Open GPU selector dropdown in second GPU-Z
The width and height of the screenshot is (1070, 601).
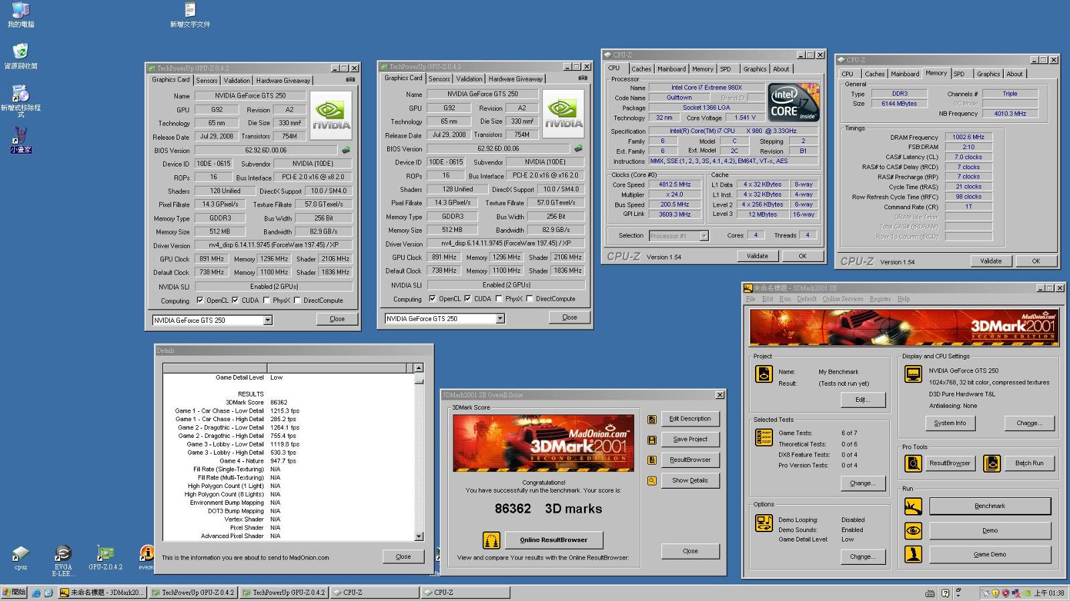pyautogui.click(x=500, y=319)
